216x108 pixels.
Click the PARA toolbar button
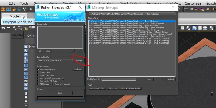click(186, 9)
